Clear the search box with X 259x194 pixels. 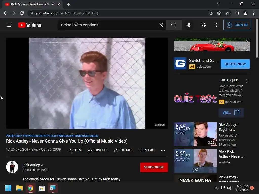coord(161,25)
